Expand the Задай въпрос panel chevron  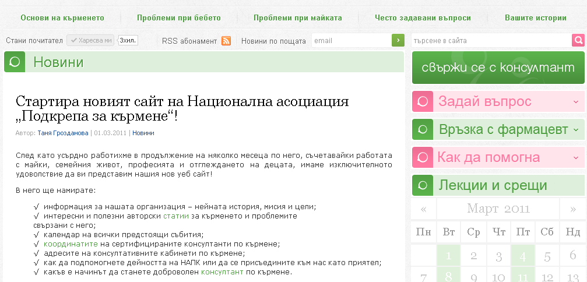point(576,102)
